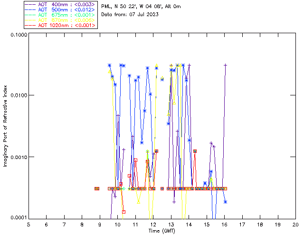Click the x-axis label 11
The width and height of the screenshot is (304, 243).
(x=135, y=224)
